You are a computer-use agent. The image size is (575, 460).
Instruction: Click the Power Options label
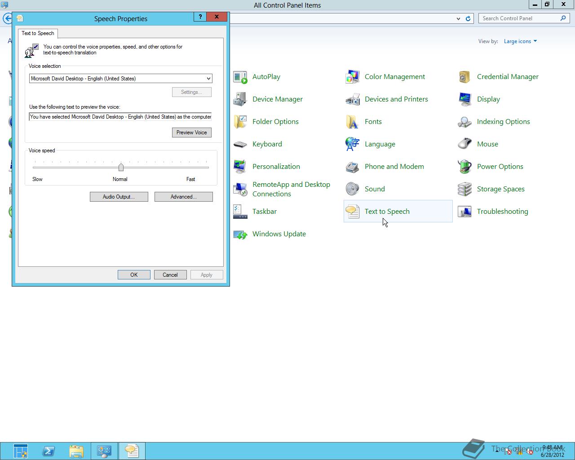pyautogui.click(x=500, y=167)
